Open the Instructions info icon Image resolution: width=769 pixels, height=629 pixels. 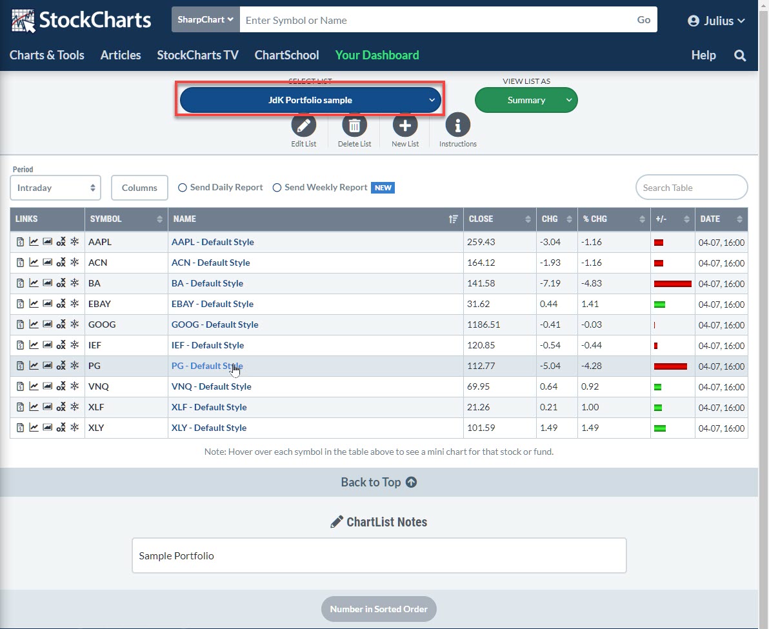click(x=457, y=125)
